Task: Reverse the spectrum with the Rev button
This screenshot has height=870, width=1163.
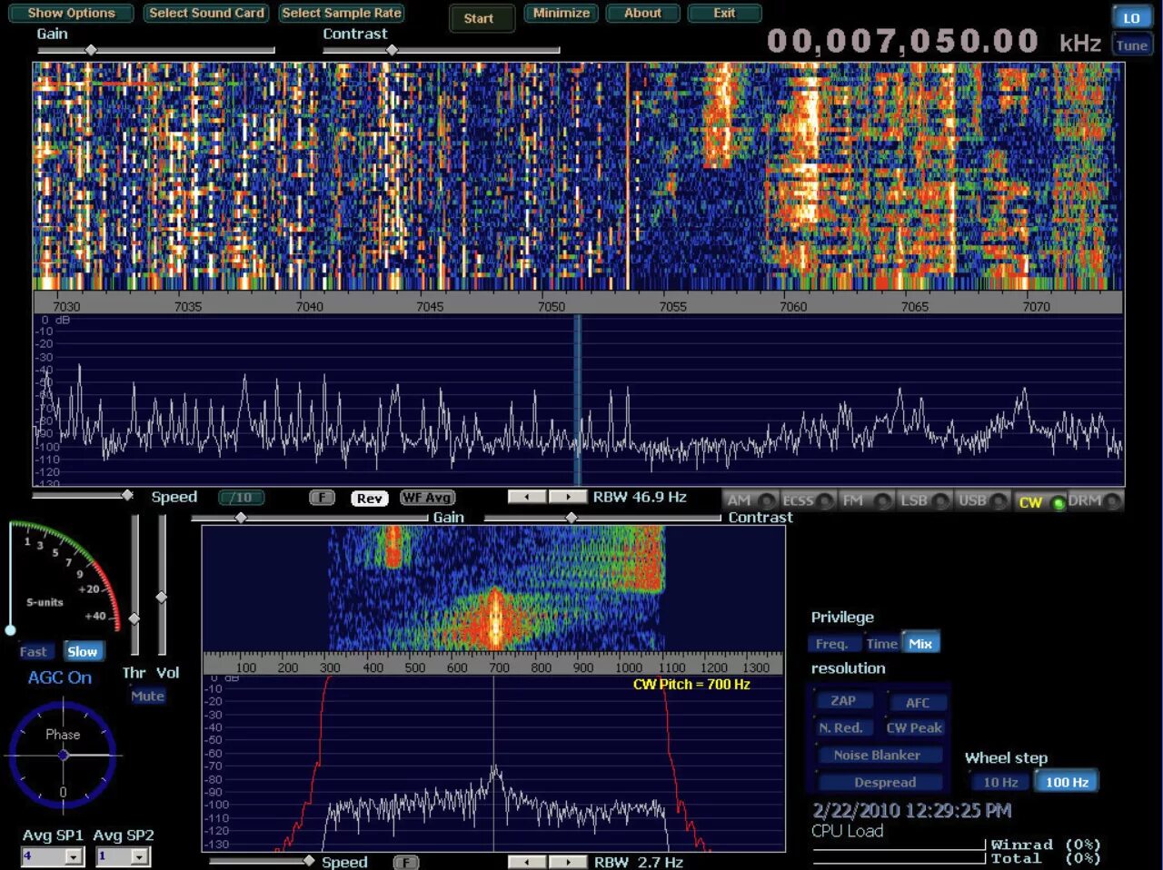Action: pos(368,498)
